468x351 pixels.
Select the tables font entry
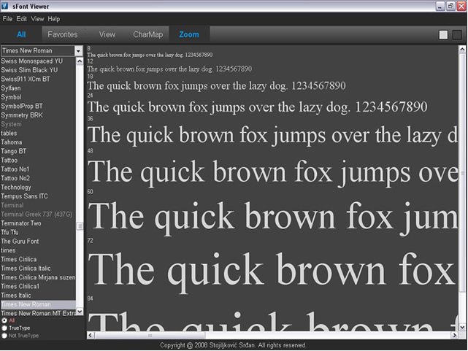click(x=38, y=134)
